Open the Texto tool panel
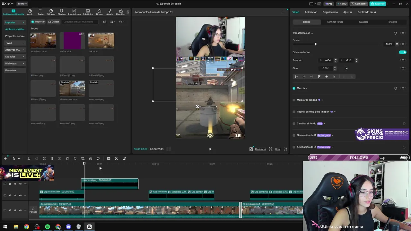The height and width of the screenshot is (231, 411). coord(40,12)
